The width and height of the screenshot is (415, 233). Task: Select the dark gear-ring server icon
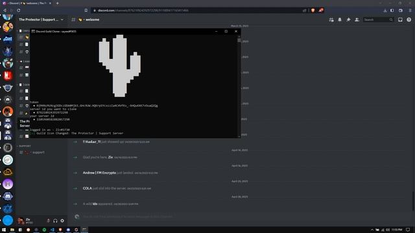click(8, 148)
